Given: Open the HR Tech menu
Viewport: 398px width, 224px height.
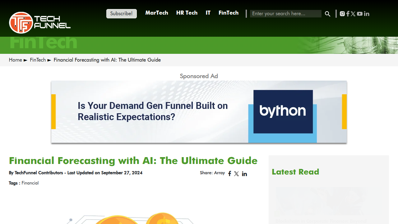Looking at the screenshot, I should tap(187, 13).
